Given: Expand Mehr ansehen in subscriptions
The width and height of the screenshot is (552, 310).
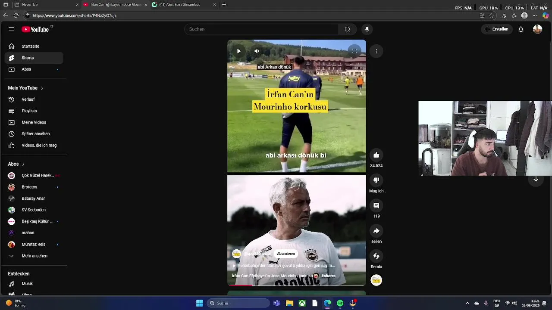Looking at the screenshot, I should pos(34,256).
